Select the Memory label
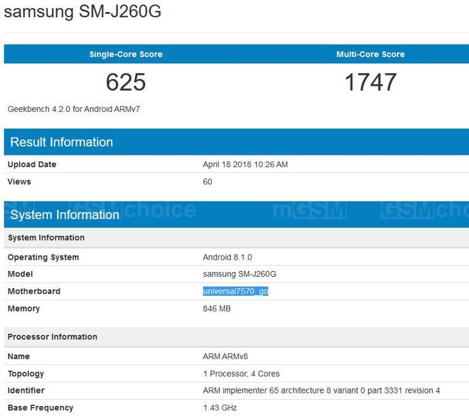This screenshot has width=469, height=418. [23, 308]
